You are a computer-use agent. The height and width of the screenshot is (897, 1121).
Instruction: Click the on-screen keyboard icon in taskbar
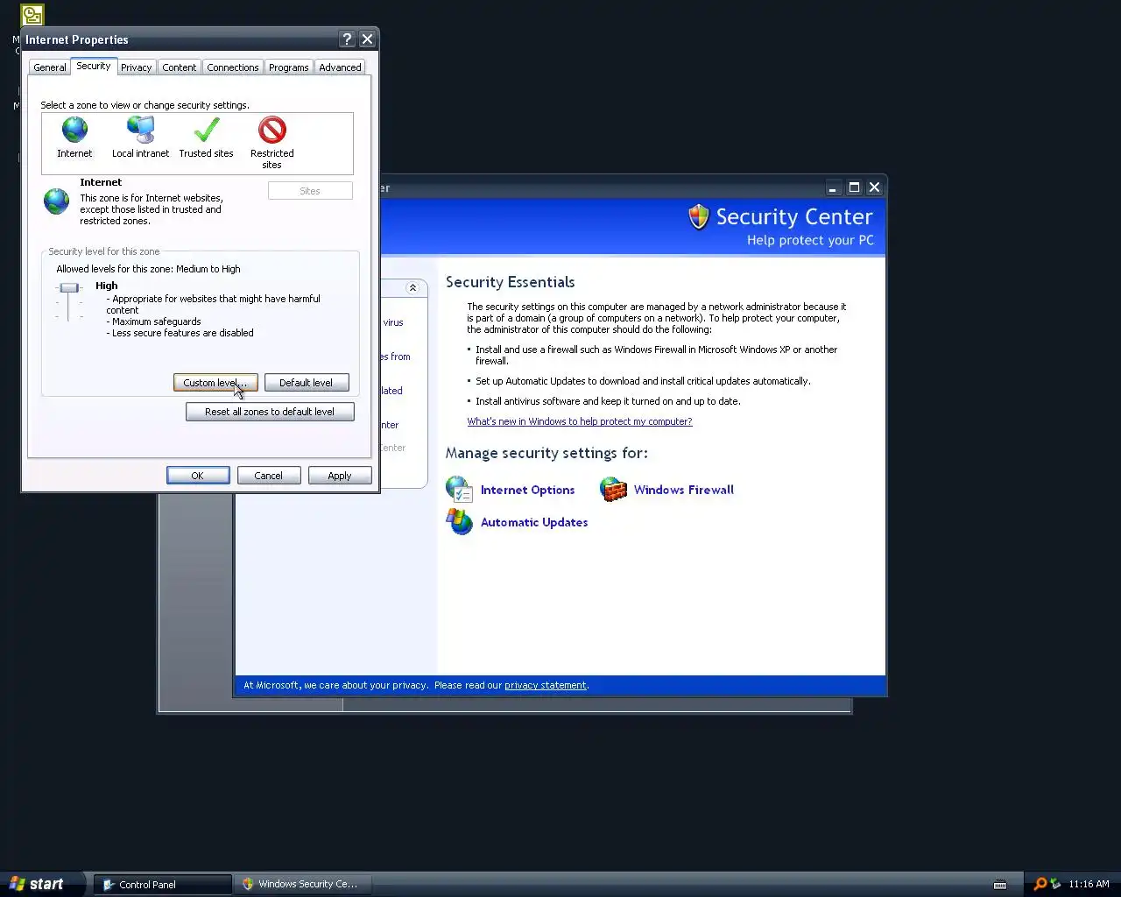[x=1000, y=885]
